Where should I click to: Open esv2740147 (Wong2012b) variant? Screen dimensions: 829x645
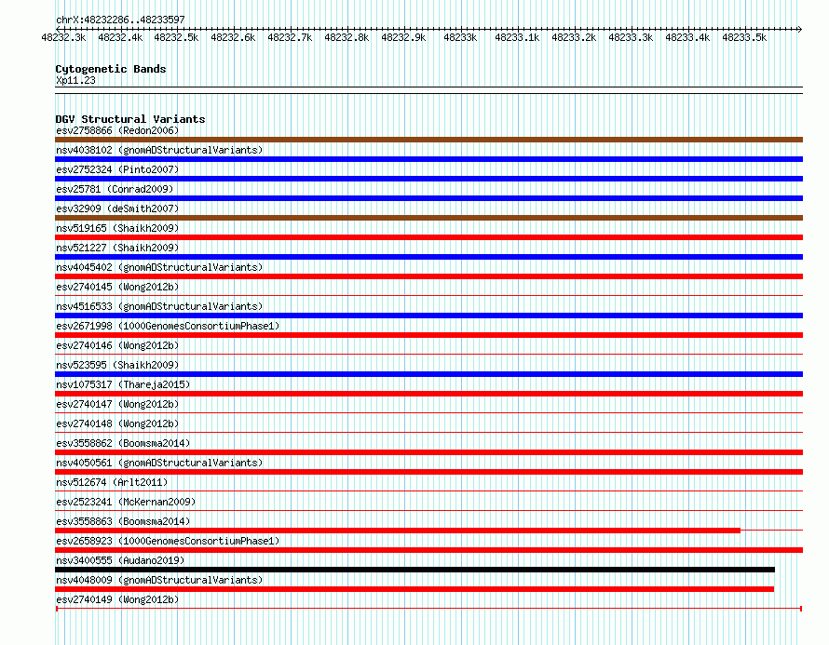click(117, 404)
